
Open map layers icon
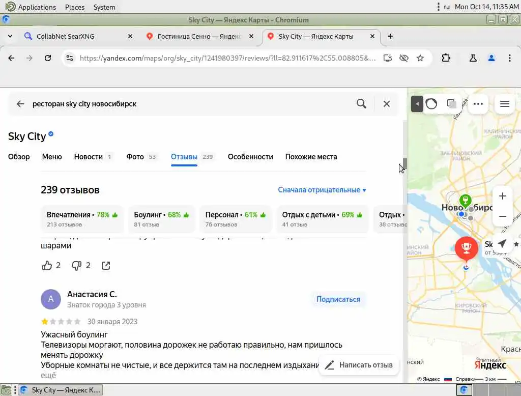click(x=452, y=104)
